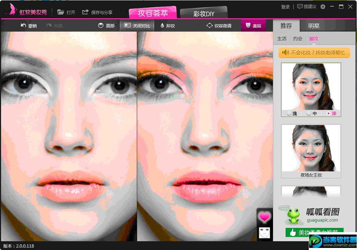Viewport: 357px width, 250px height.
Task: Click the Redo (恢复) arrow icon
Action: click(x=49, y=26)
